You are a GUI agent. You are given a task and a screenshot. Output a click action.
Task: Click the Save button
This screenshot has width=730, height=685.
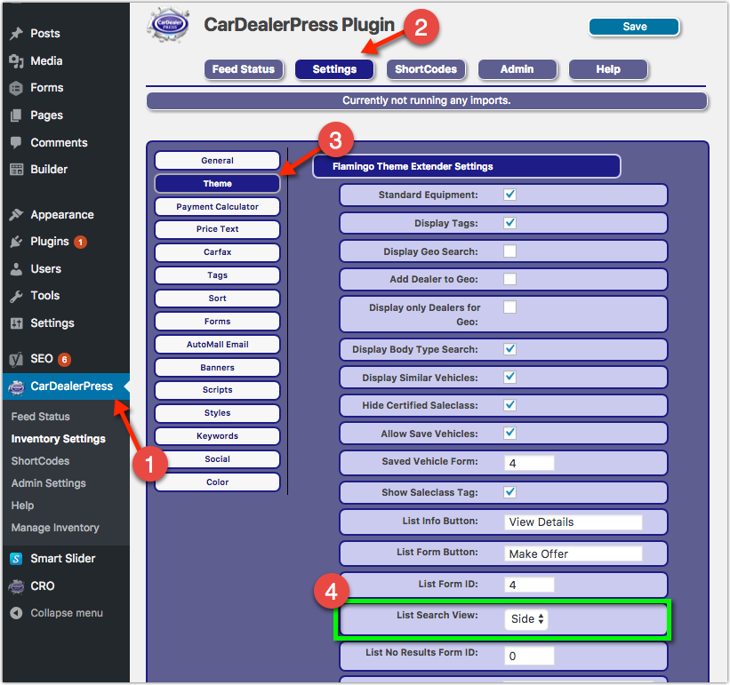click(634, 27)
